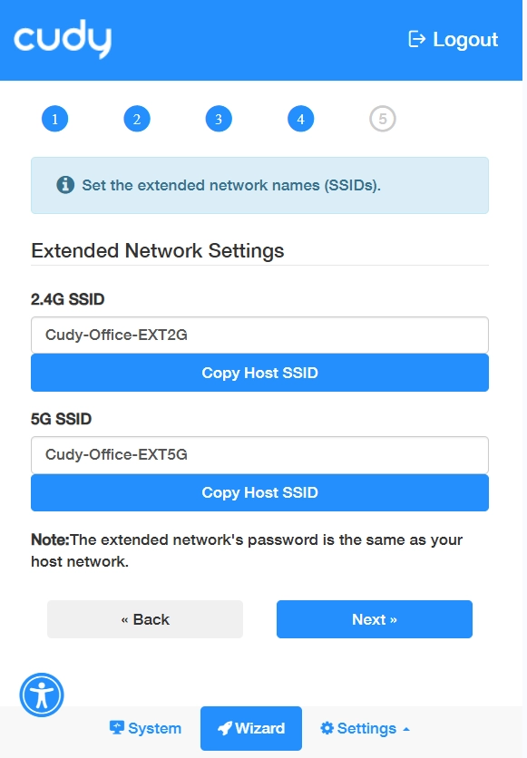Go to wizard step 1 circle
The width and height of the screenshot is (527, 758).
(54, 119)
